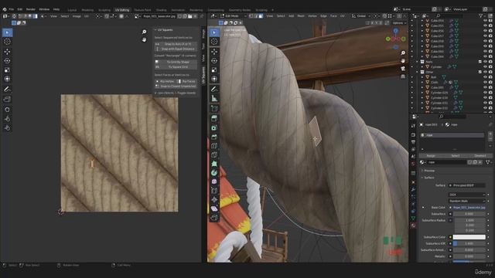Image resolution: width=495 pixels, height=278 pixels.
Task: Collapse the Other collection
Action: (x=417, y=72)
